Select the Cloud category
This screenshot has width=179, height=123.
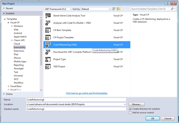point(17,44)
